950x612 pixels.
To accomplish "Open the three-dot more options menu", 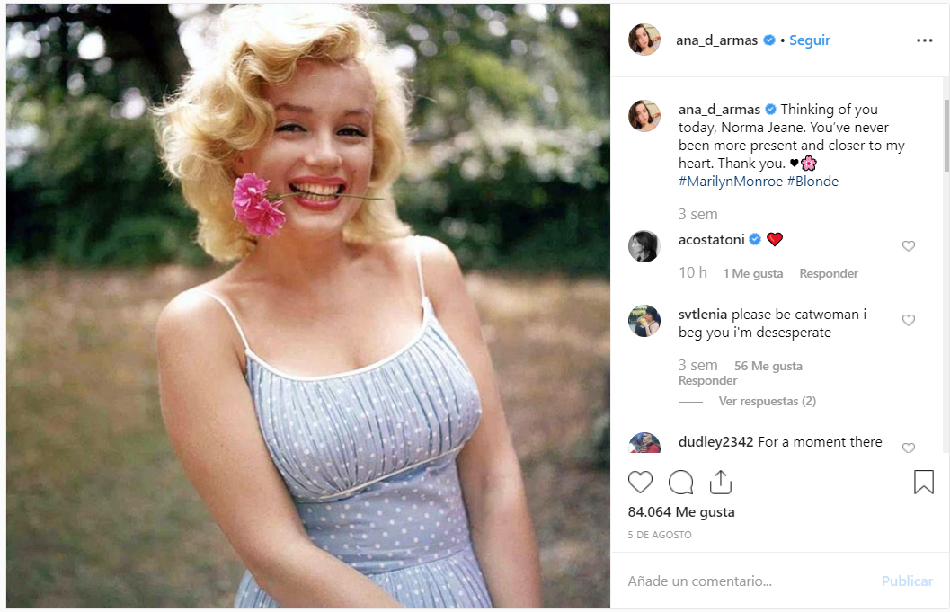I will (x=924, y=40).
